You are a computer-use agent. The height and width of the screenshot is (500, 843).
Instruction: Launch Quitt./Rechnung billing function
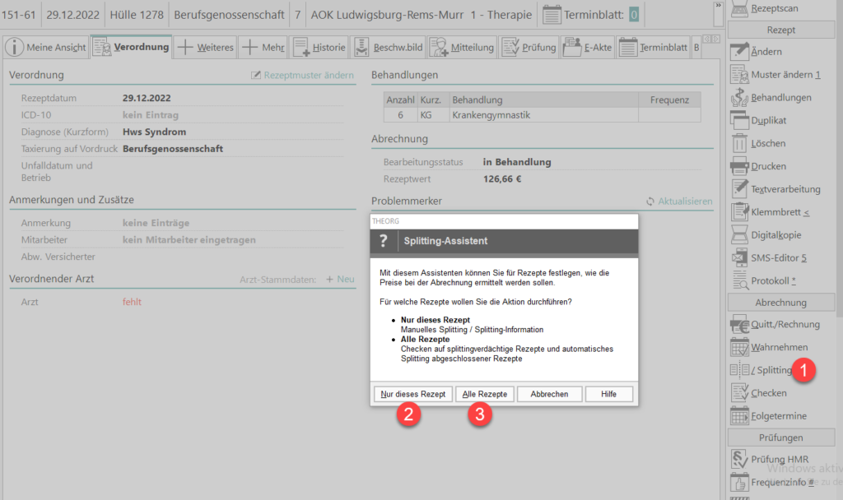click(739, 325)
